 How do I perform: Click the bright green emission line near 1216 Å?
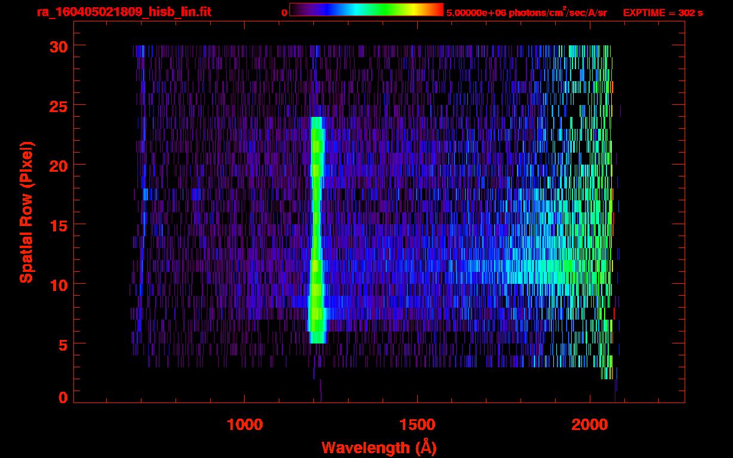click(317, 230)
